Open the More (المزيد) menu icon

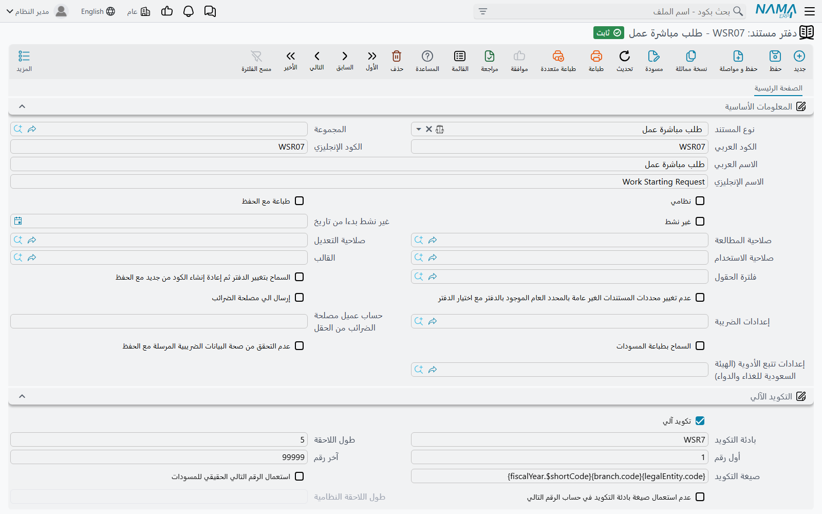pyautogui.click(x=24, y=56)
